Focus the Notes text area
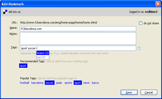 tap(78, 38)
